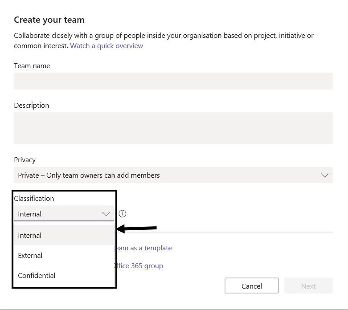Viewport: 348px width, 310px height.
Task: Click the Classification dropdown chevron arrow
Action: (x=106, y=214)
